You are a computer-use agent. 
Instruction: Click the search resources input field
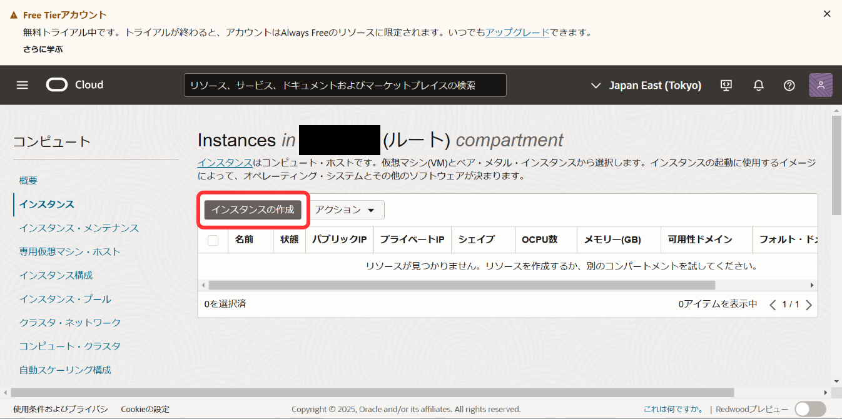(345, 85)
